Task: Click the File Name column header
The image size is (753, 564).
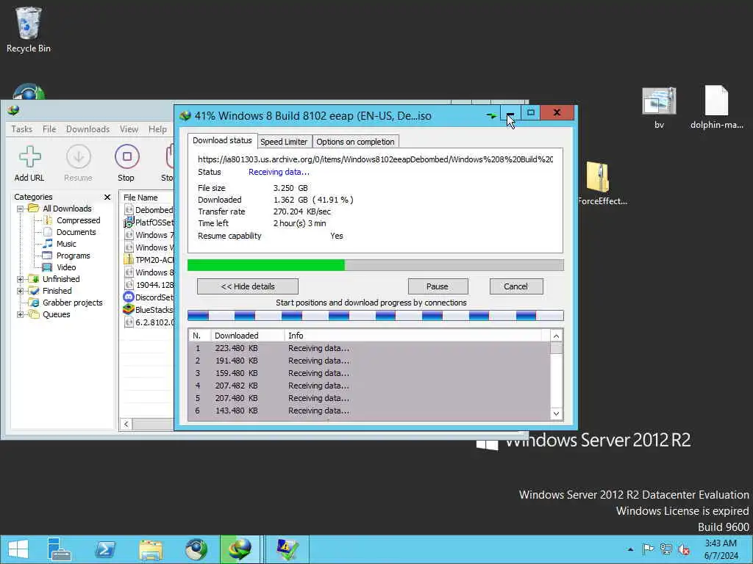Action: (148, 197)
